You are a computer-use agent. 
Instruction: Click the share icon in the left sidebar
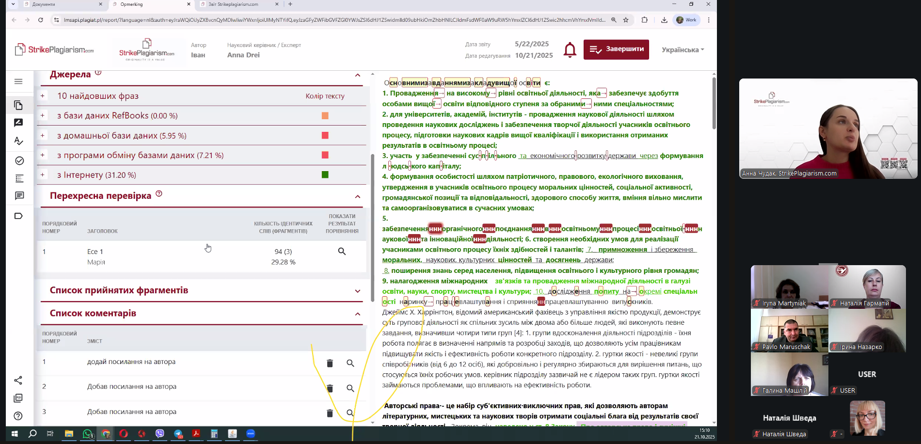click(x=18, y=381)
